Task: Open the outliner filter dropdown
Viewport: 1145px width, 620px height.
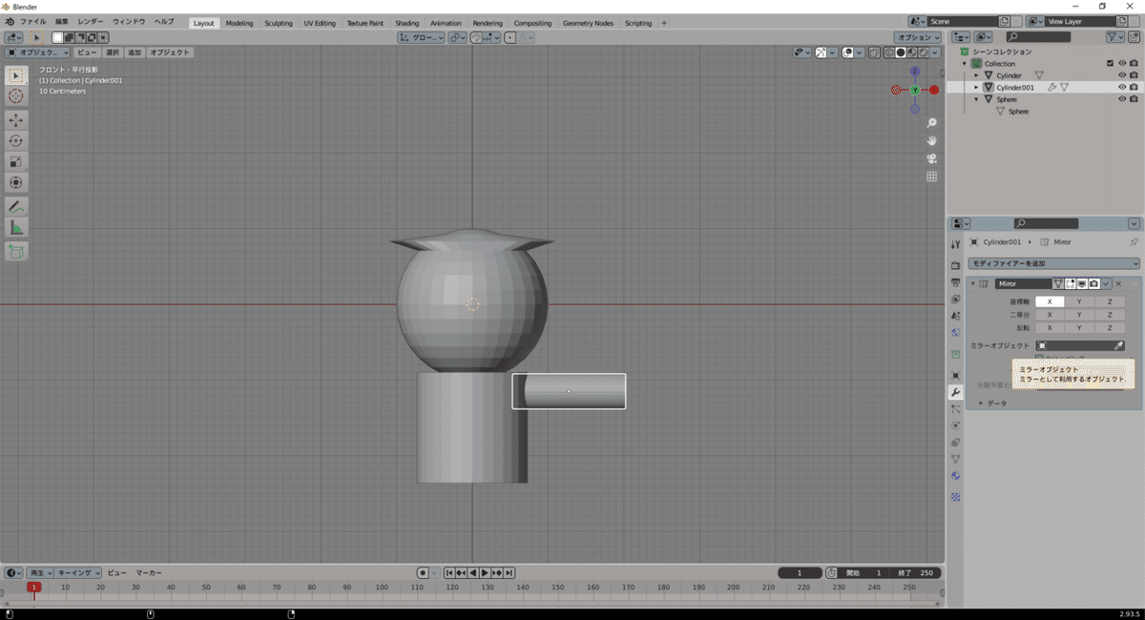Action: coord(1115,36)
